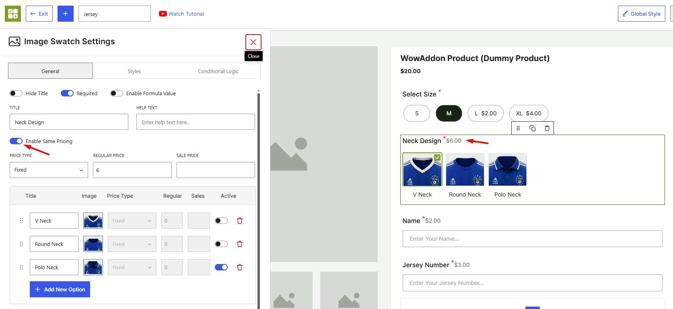Click the Enter Your Jersey Number field
Image resolution: width=673 pixels, height=309 pixels.
point(532,283)
